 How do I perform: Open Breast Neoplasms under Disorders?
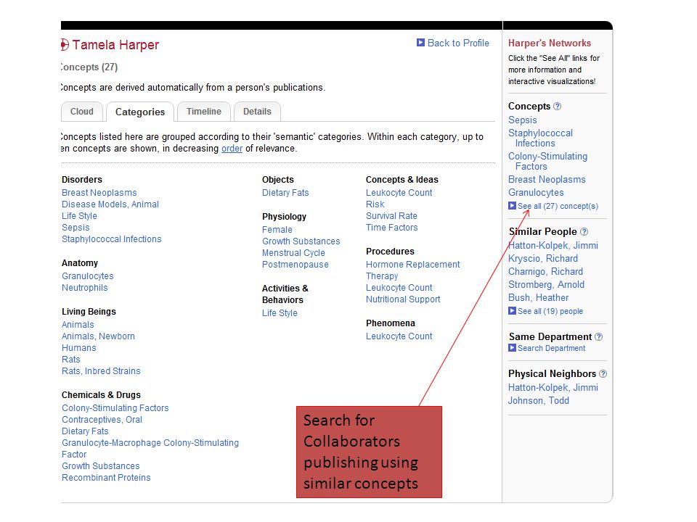click(99, 193)
